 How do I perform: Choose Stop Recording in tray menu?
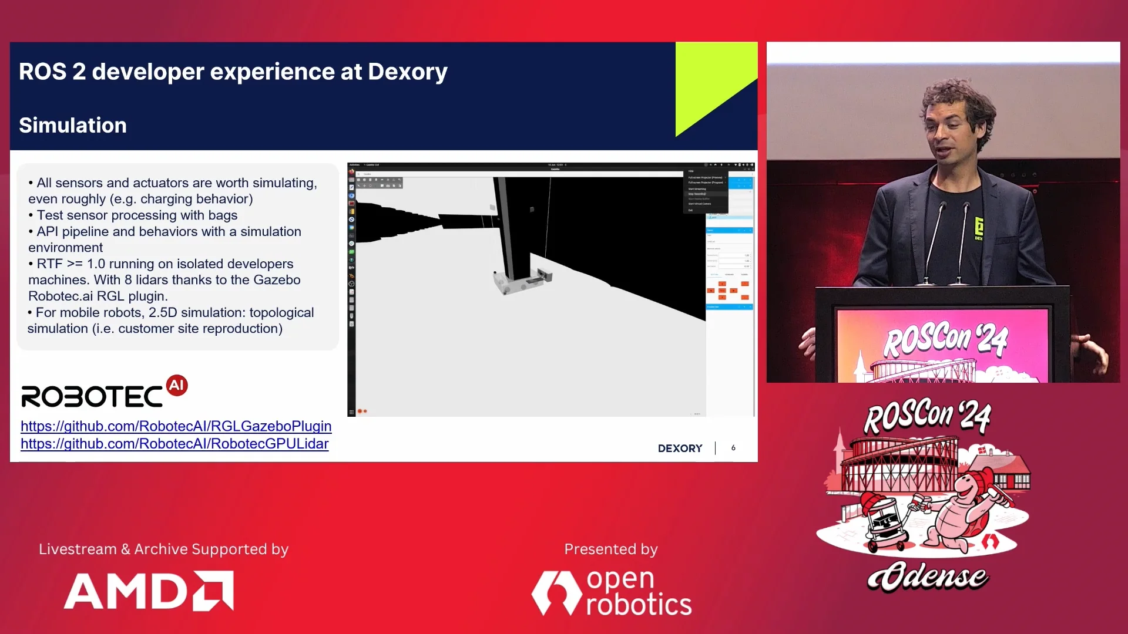point(697,194)
